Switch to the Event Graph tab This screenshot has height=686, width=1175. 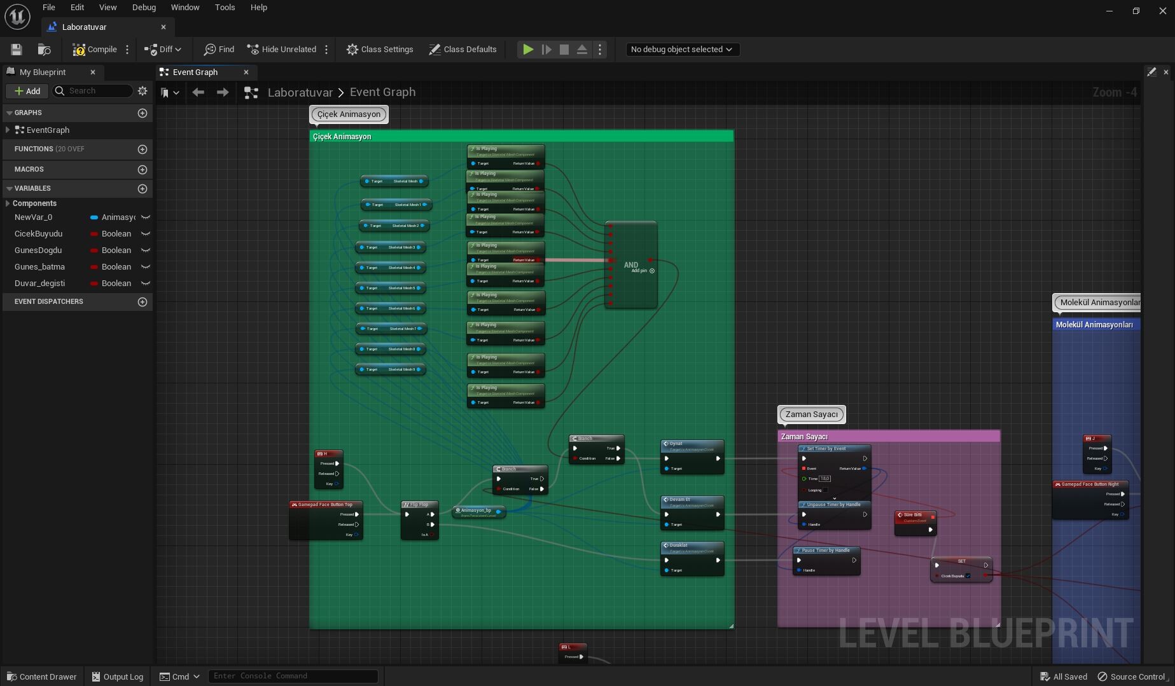coord(196,72)
